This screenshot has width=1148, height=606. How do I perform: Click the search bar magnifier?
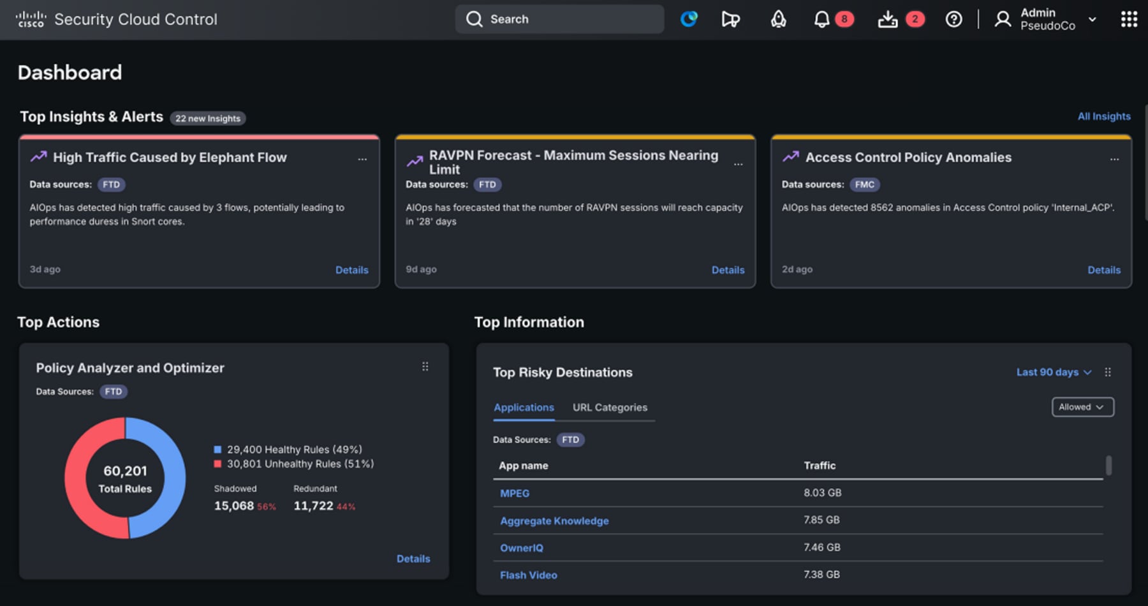[473, 19]
